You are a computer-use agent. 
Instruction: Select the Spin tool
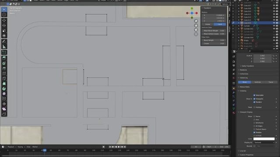(4, 89)
